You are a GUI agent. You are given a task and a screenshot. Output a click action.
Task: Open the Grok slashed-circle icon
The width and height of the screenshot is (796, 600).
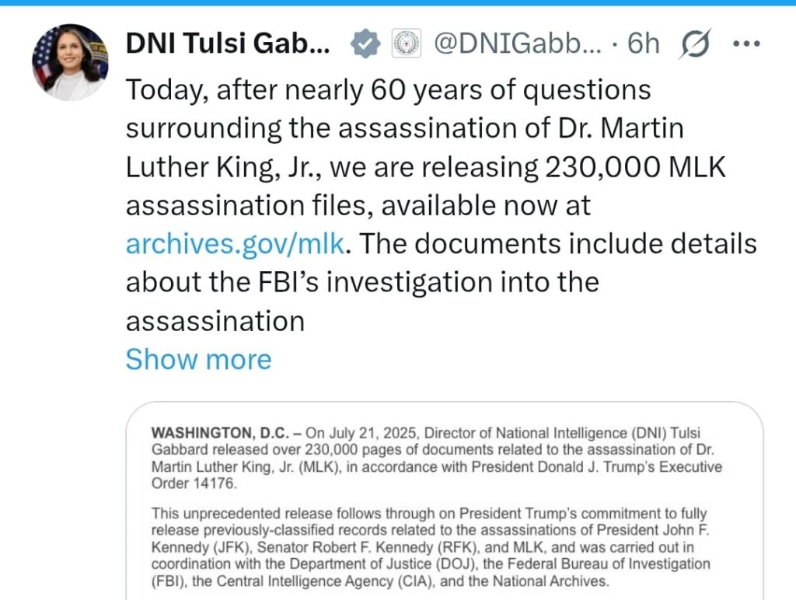coord(694,44)
